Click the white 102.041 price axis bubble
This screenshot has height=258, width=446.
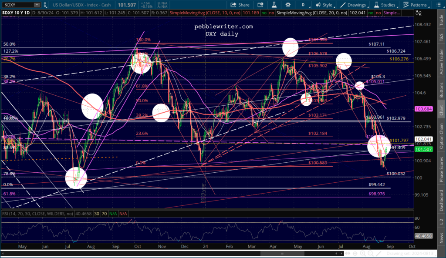tap(423, 139)
